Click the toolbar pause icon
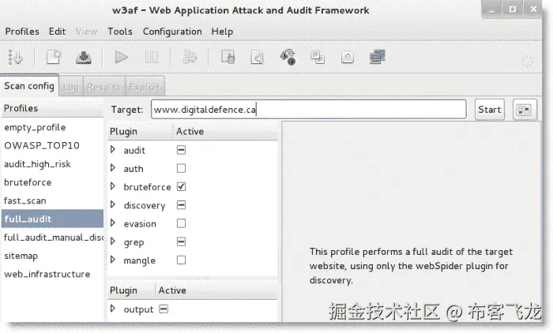 152,57
